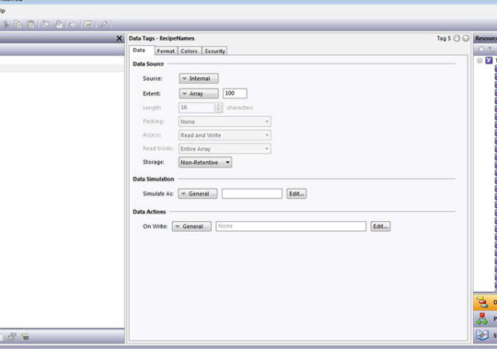The width and height of the screenshot is (497, 349).
Task: Click the Extent array size field showing 100
Action: (235, 93)
